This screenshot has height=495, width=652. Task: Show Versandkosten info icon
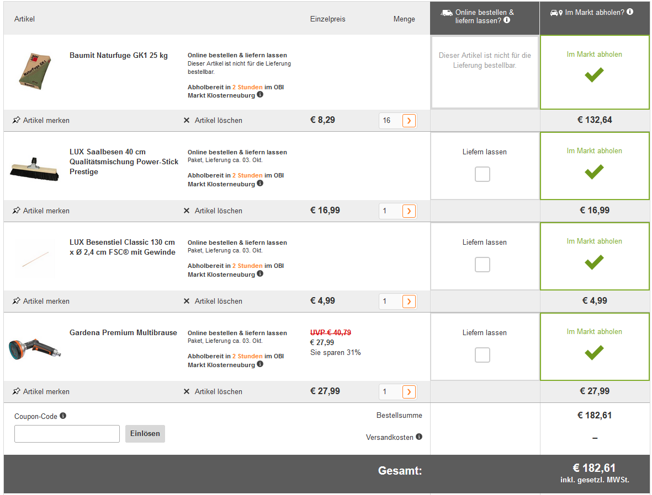tap(419, 437)
